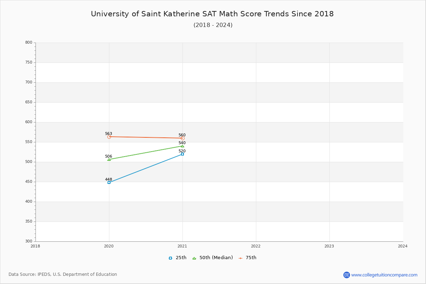
Task: Toggle the 75th percentile legend entry
Action: [x=247, y=258]
